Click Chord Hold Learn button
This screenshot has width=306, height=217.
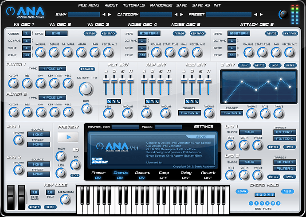click(x=242, y=191)
